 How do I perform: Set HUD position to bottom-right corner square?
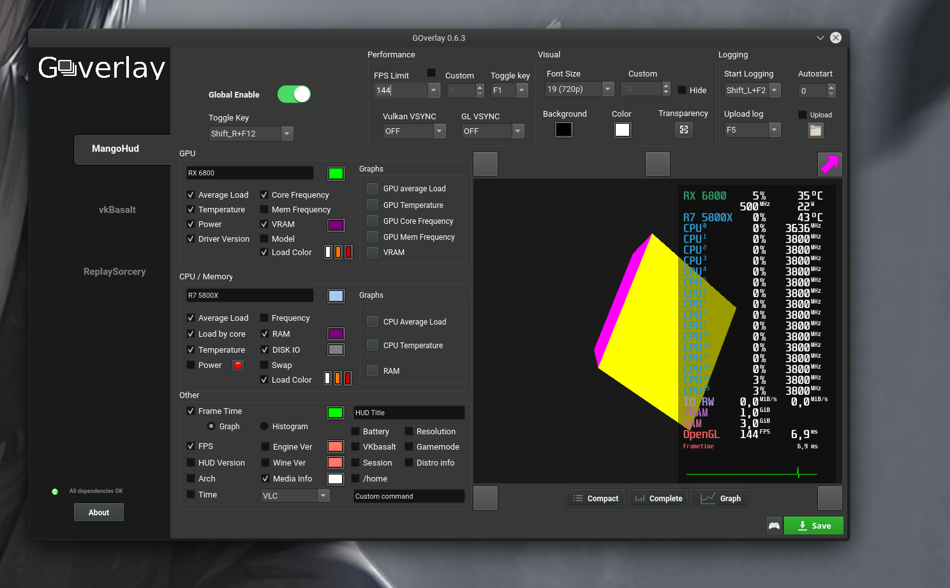(830, 498)
